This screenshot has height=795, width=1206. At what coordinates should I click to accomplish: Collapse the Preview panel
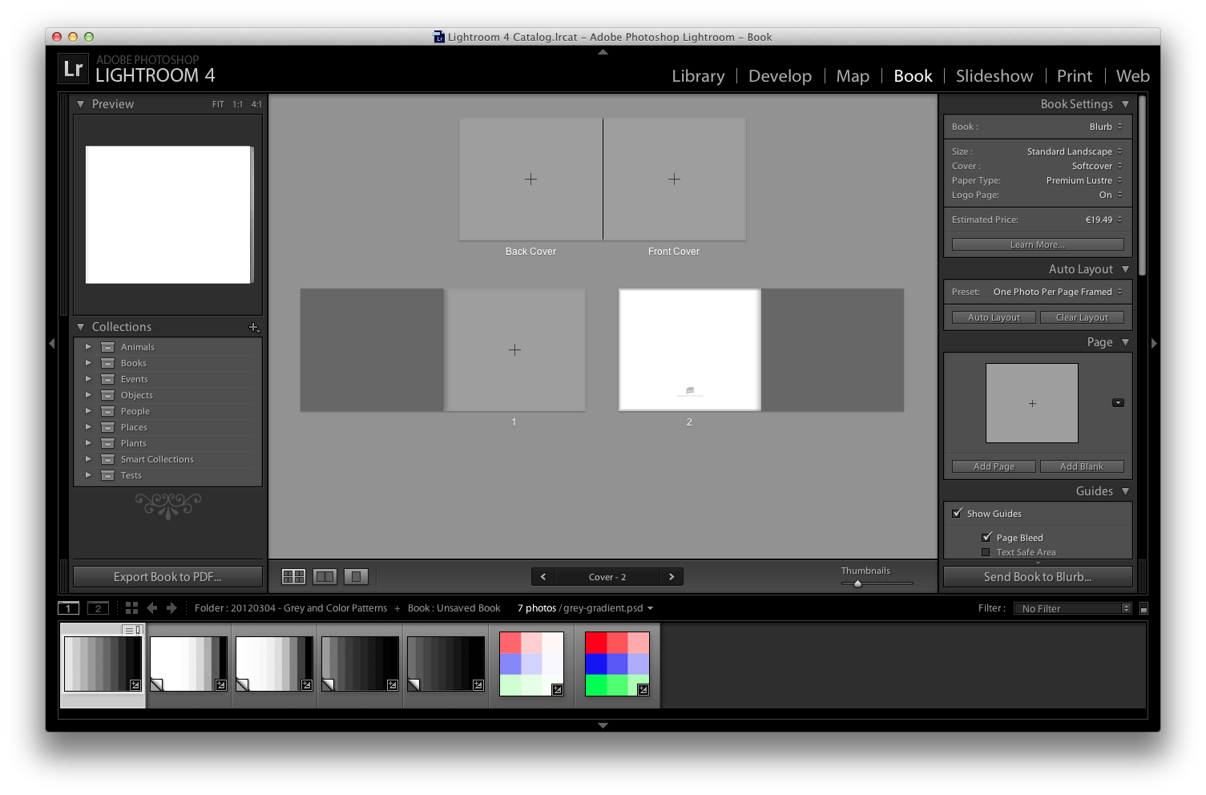pyautogui.click(x=80, y=104)
